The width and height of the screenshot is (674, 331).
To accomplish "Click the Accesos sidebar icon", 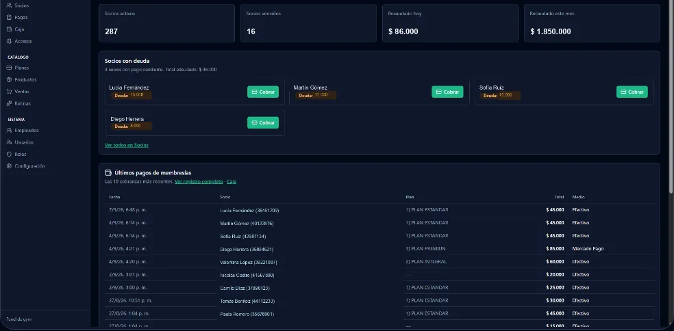I will (x=9, y=41).
